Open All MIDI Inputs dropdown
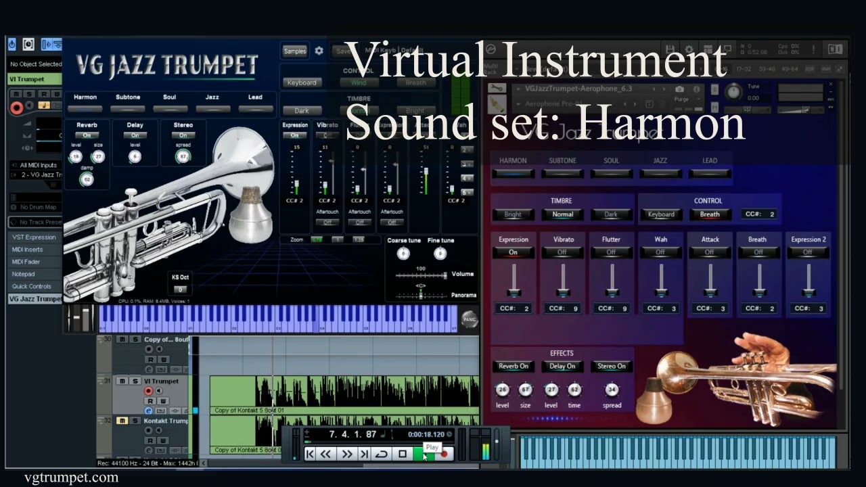 click(x=35, y=165)
